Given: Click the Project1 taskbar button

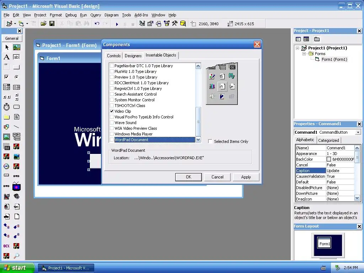Looking at the screenshot, I should click(x=66, y=268).
